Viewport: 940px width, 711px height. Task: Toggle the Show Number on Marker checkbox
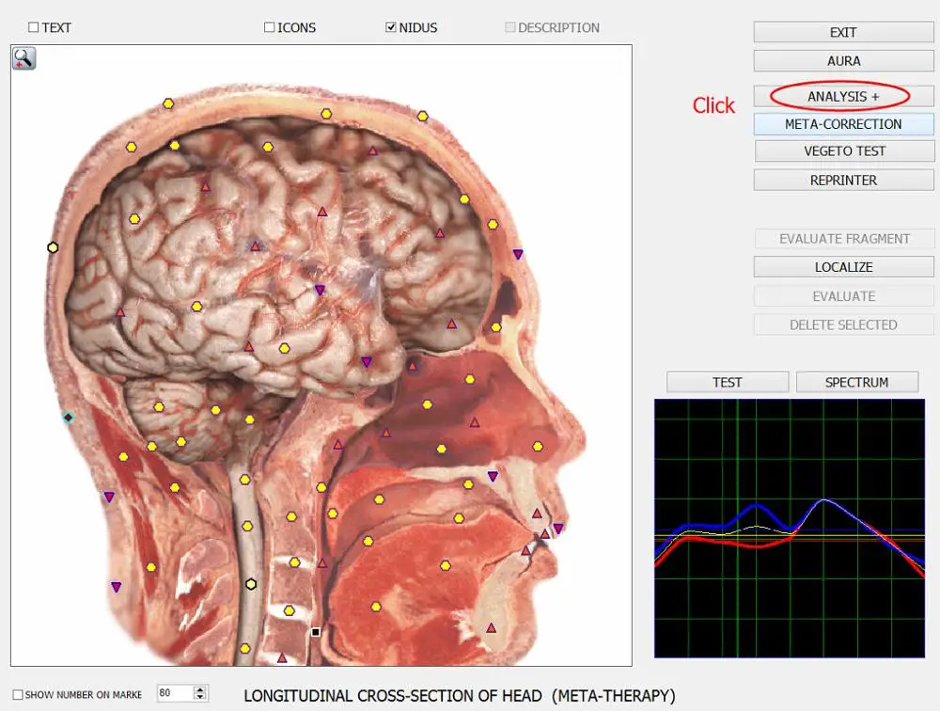click(18, 695)
